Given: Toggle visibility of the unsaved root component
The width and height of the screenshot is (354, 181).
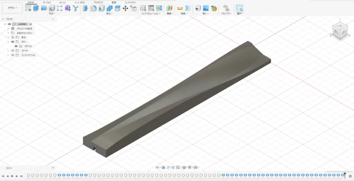Looking at the screenshot, I should (9, 24).
